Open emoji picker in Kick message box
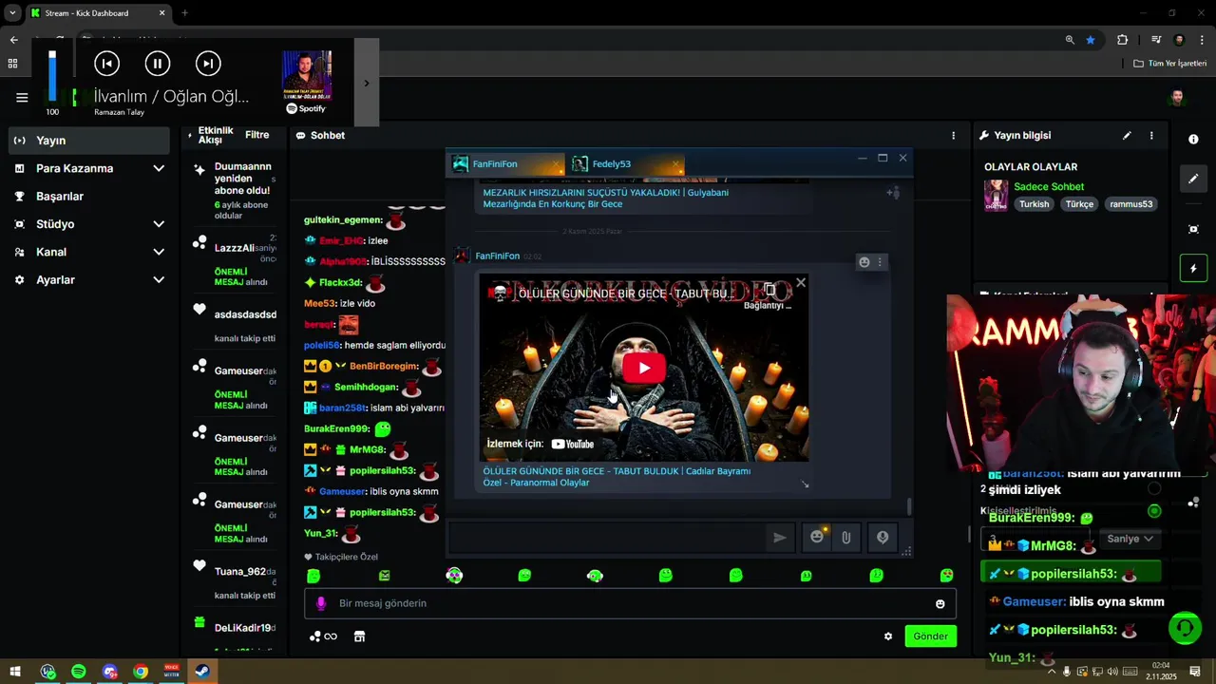This screenshot has height=684, width=1216. pos(940,604)
